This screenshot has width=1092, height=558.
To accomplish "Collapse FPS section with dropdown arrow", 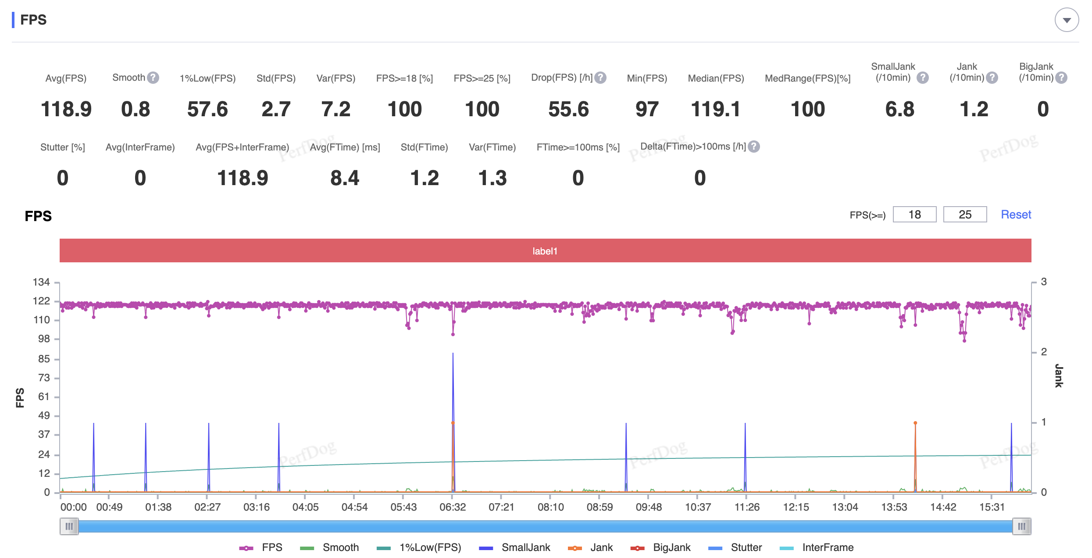I will tap(1067, 20).
